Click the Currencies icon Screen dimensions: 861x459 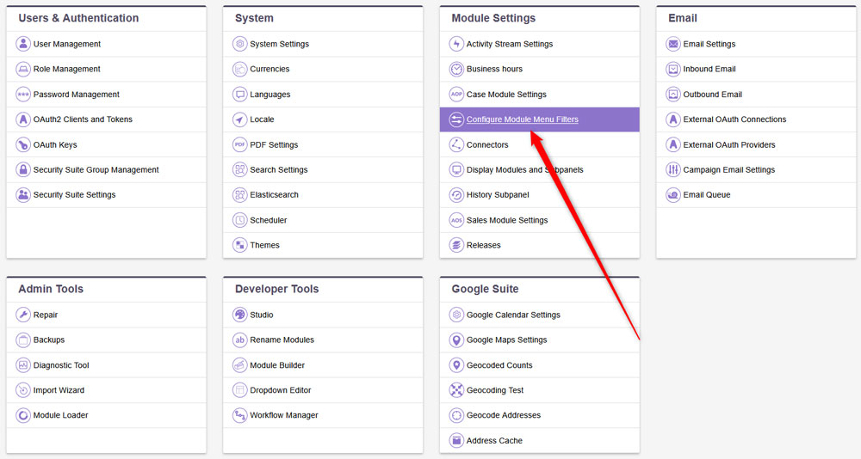point(240,69)
